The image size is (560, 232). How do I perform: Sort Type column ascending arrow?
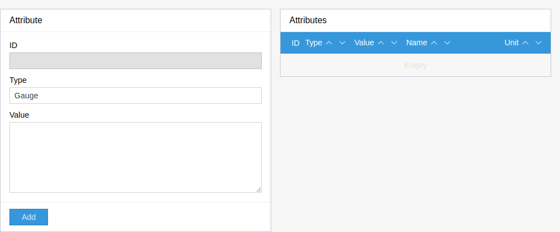(x=329, y=43)
